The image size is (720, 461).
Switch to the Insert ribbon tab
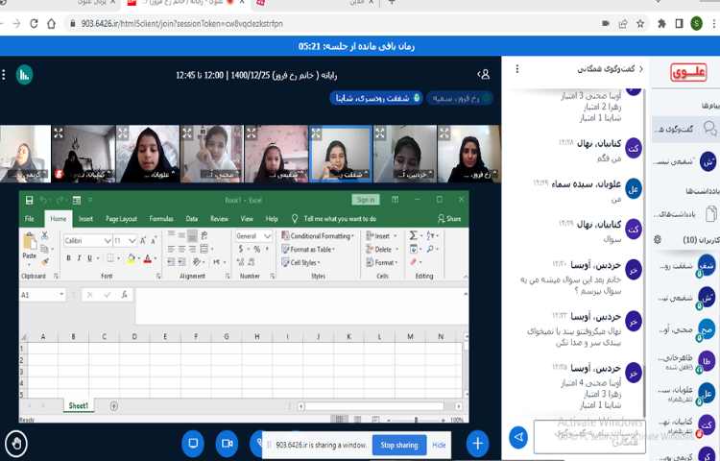pos(85,219)
